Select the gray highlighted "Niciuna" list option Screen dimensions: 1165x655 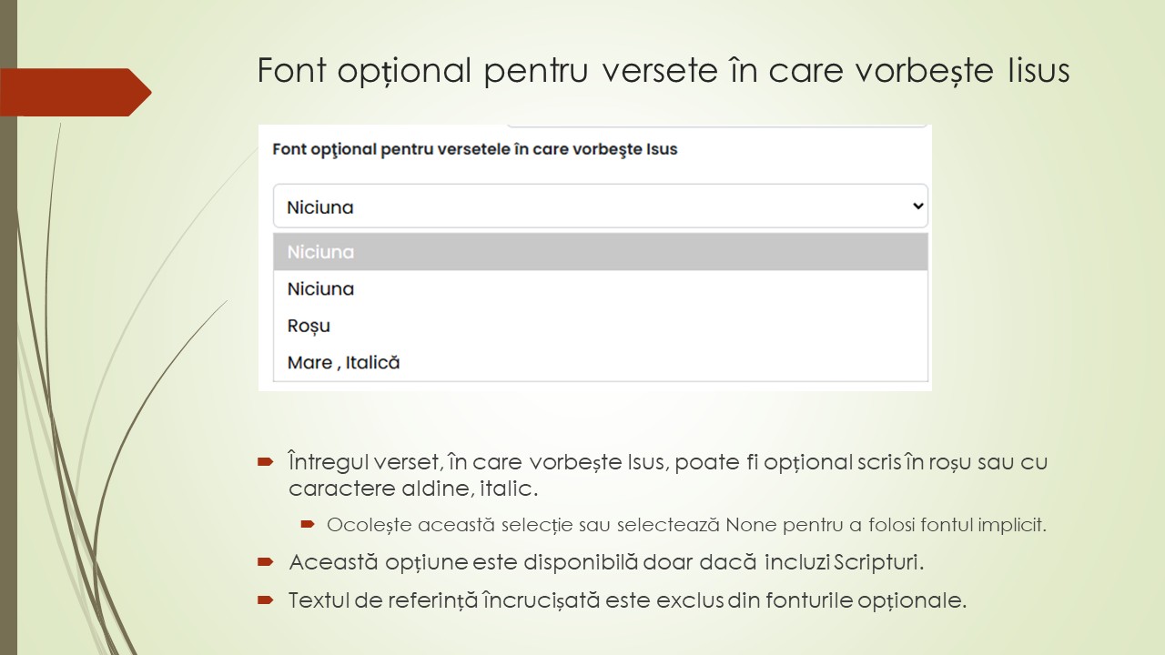(x=600, y=252)
